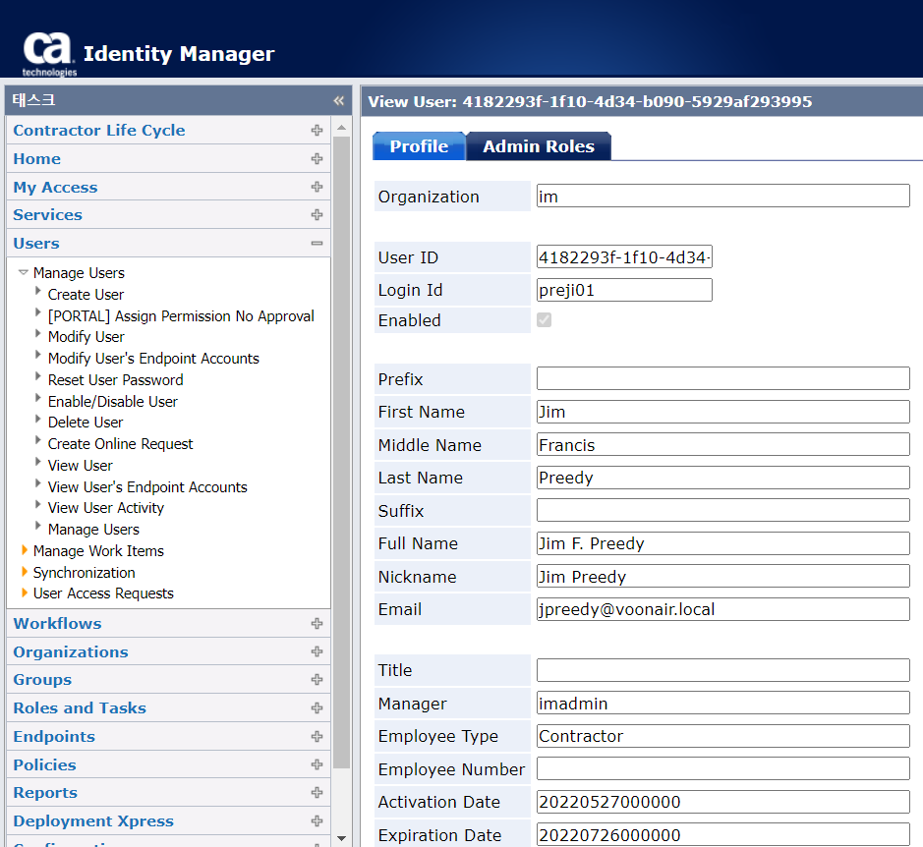Open the nested Manage Users task

[x=93, y=530]
